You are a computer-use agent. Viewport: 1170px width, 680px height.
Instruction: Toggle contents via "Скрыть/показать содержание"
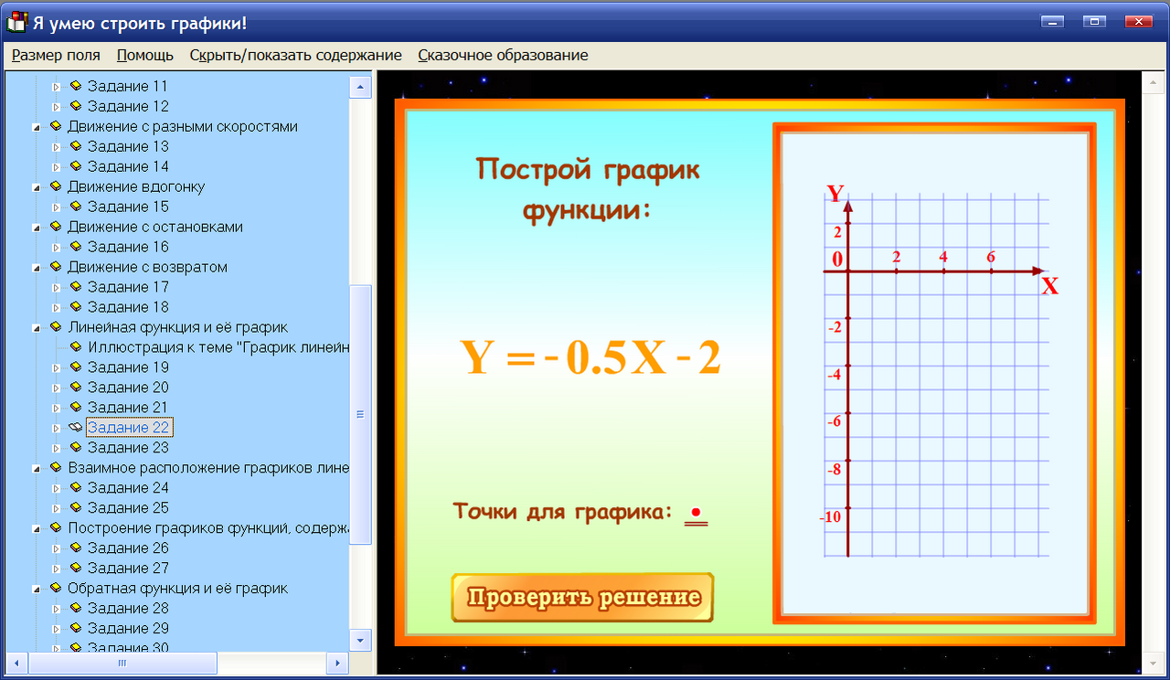(294, 55)
